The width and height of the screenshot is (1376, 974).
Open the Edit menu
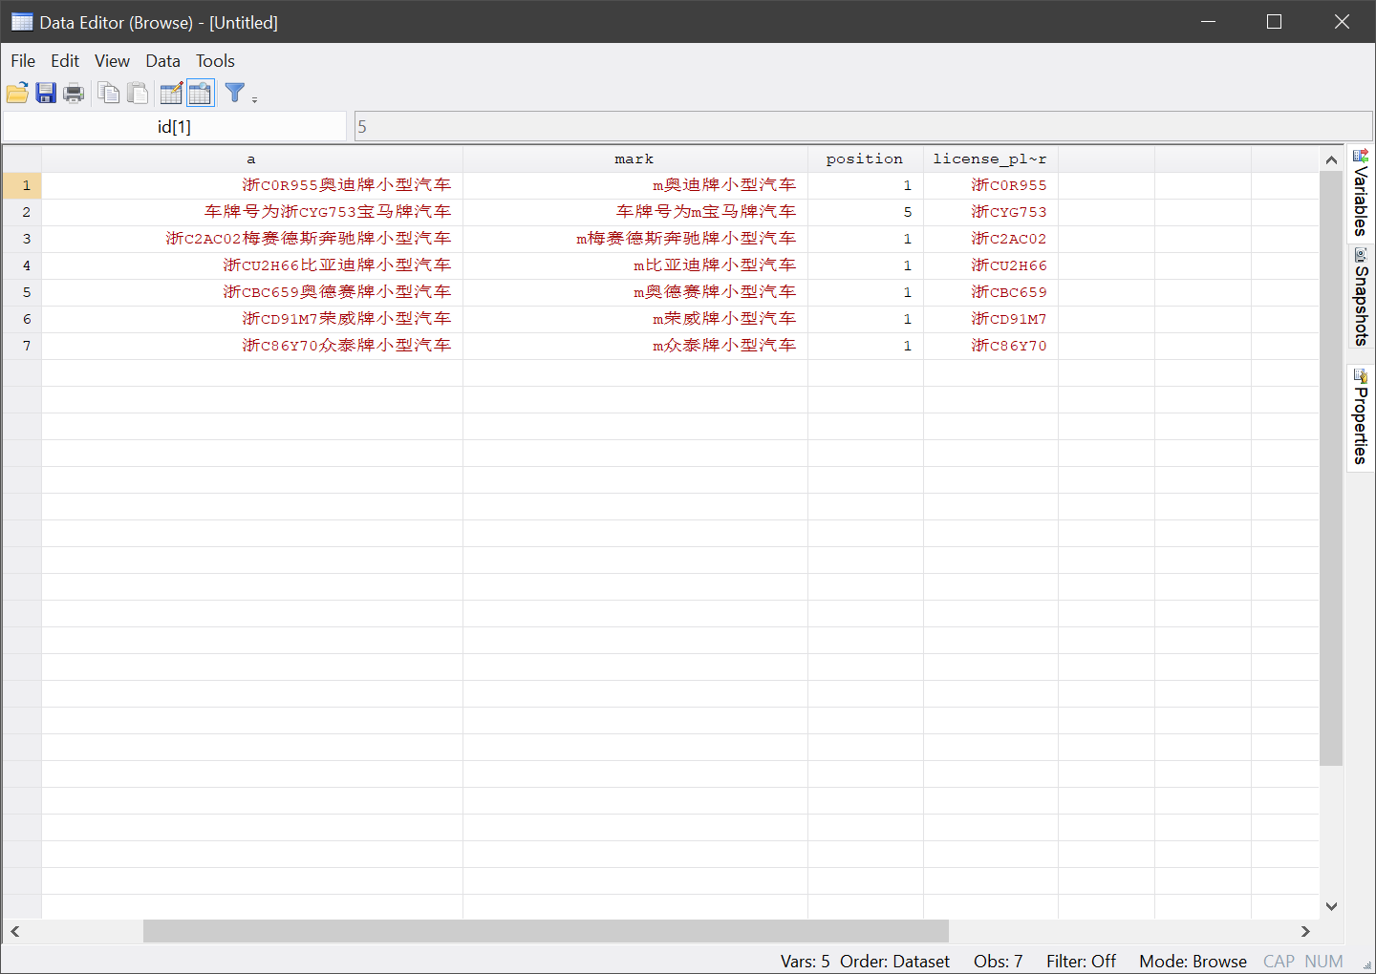coord(65,61)
